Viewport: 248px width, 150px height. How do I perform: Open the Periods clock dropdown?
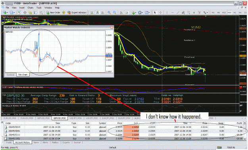pos(140,13)
